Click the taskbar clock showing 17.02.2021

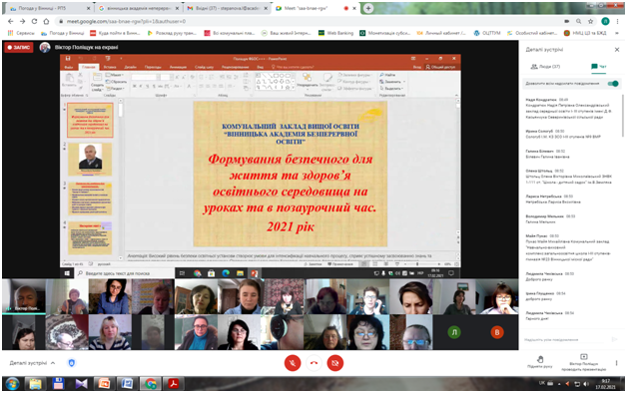point(605,384)
